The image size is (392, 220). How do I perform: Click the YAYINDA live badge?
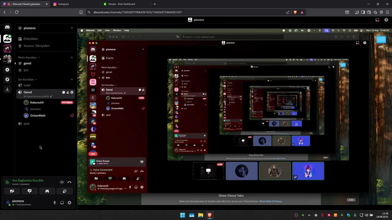(x=67, y=102)
